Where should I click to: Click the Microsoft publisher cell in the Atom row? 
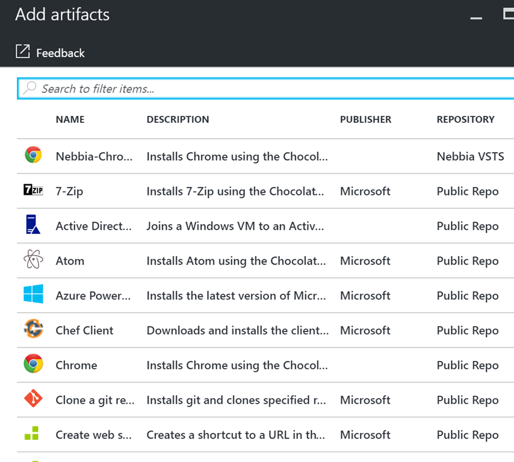point(365,261)
